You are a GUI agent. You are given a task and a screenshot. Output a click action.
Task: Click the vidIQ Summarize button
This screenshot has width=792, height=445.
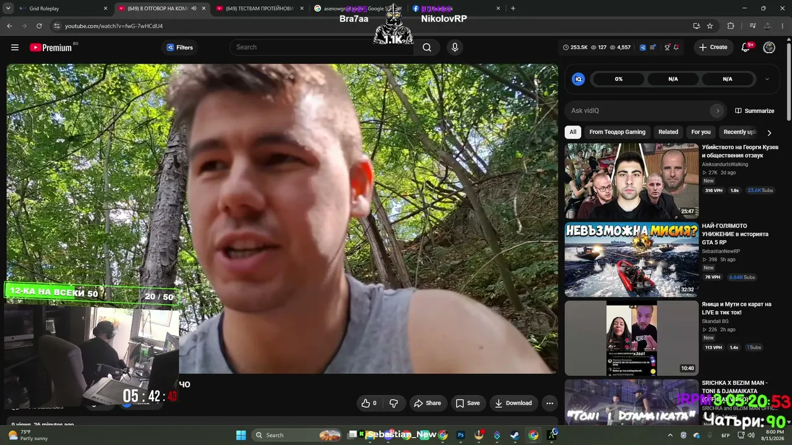click(x=755, y=111)
